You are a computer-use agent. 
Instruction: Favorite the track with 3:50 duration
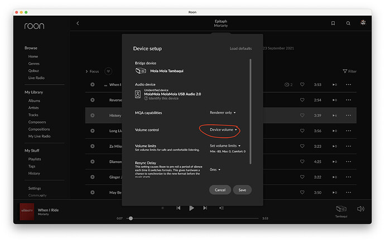302,192
